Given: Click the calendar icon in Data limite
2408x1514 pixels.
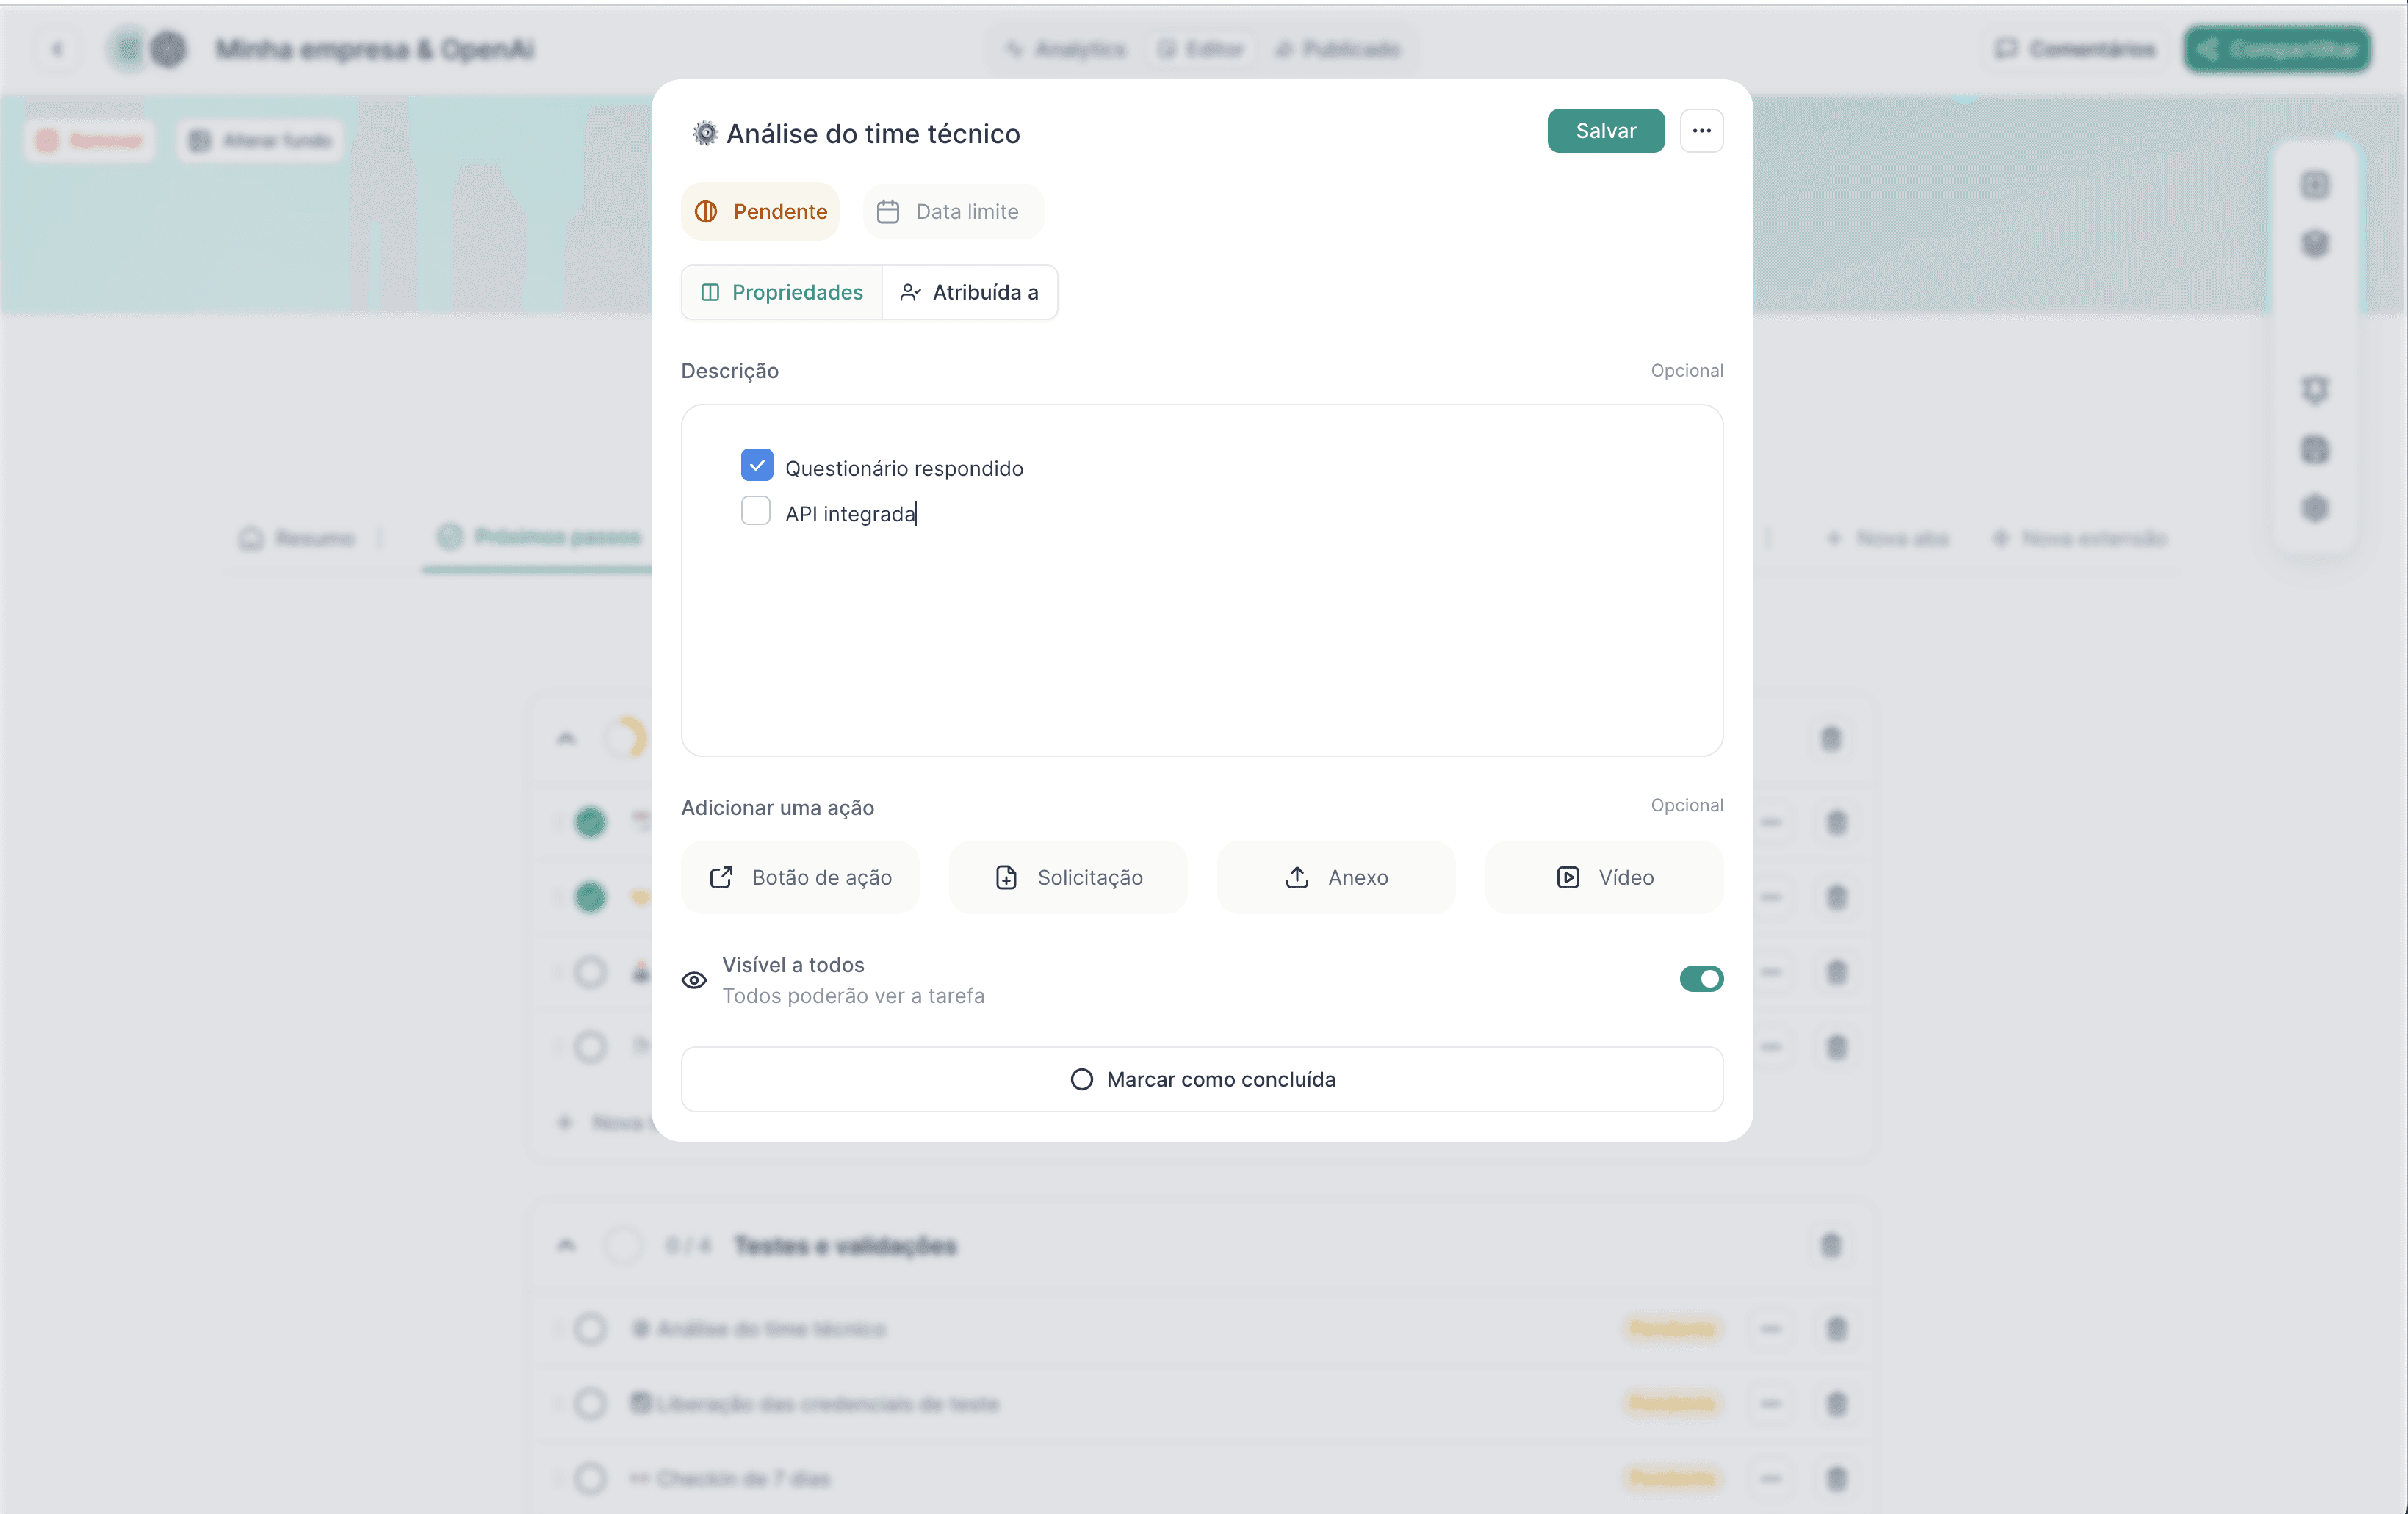Looking at the screenshot, I should [888, 212].
